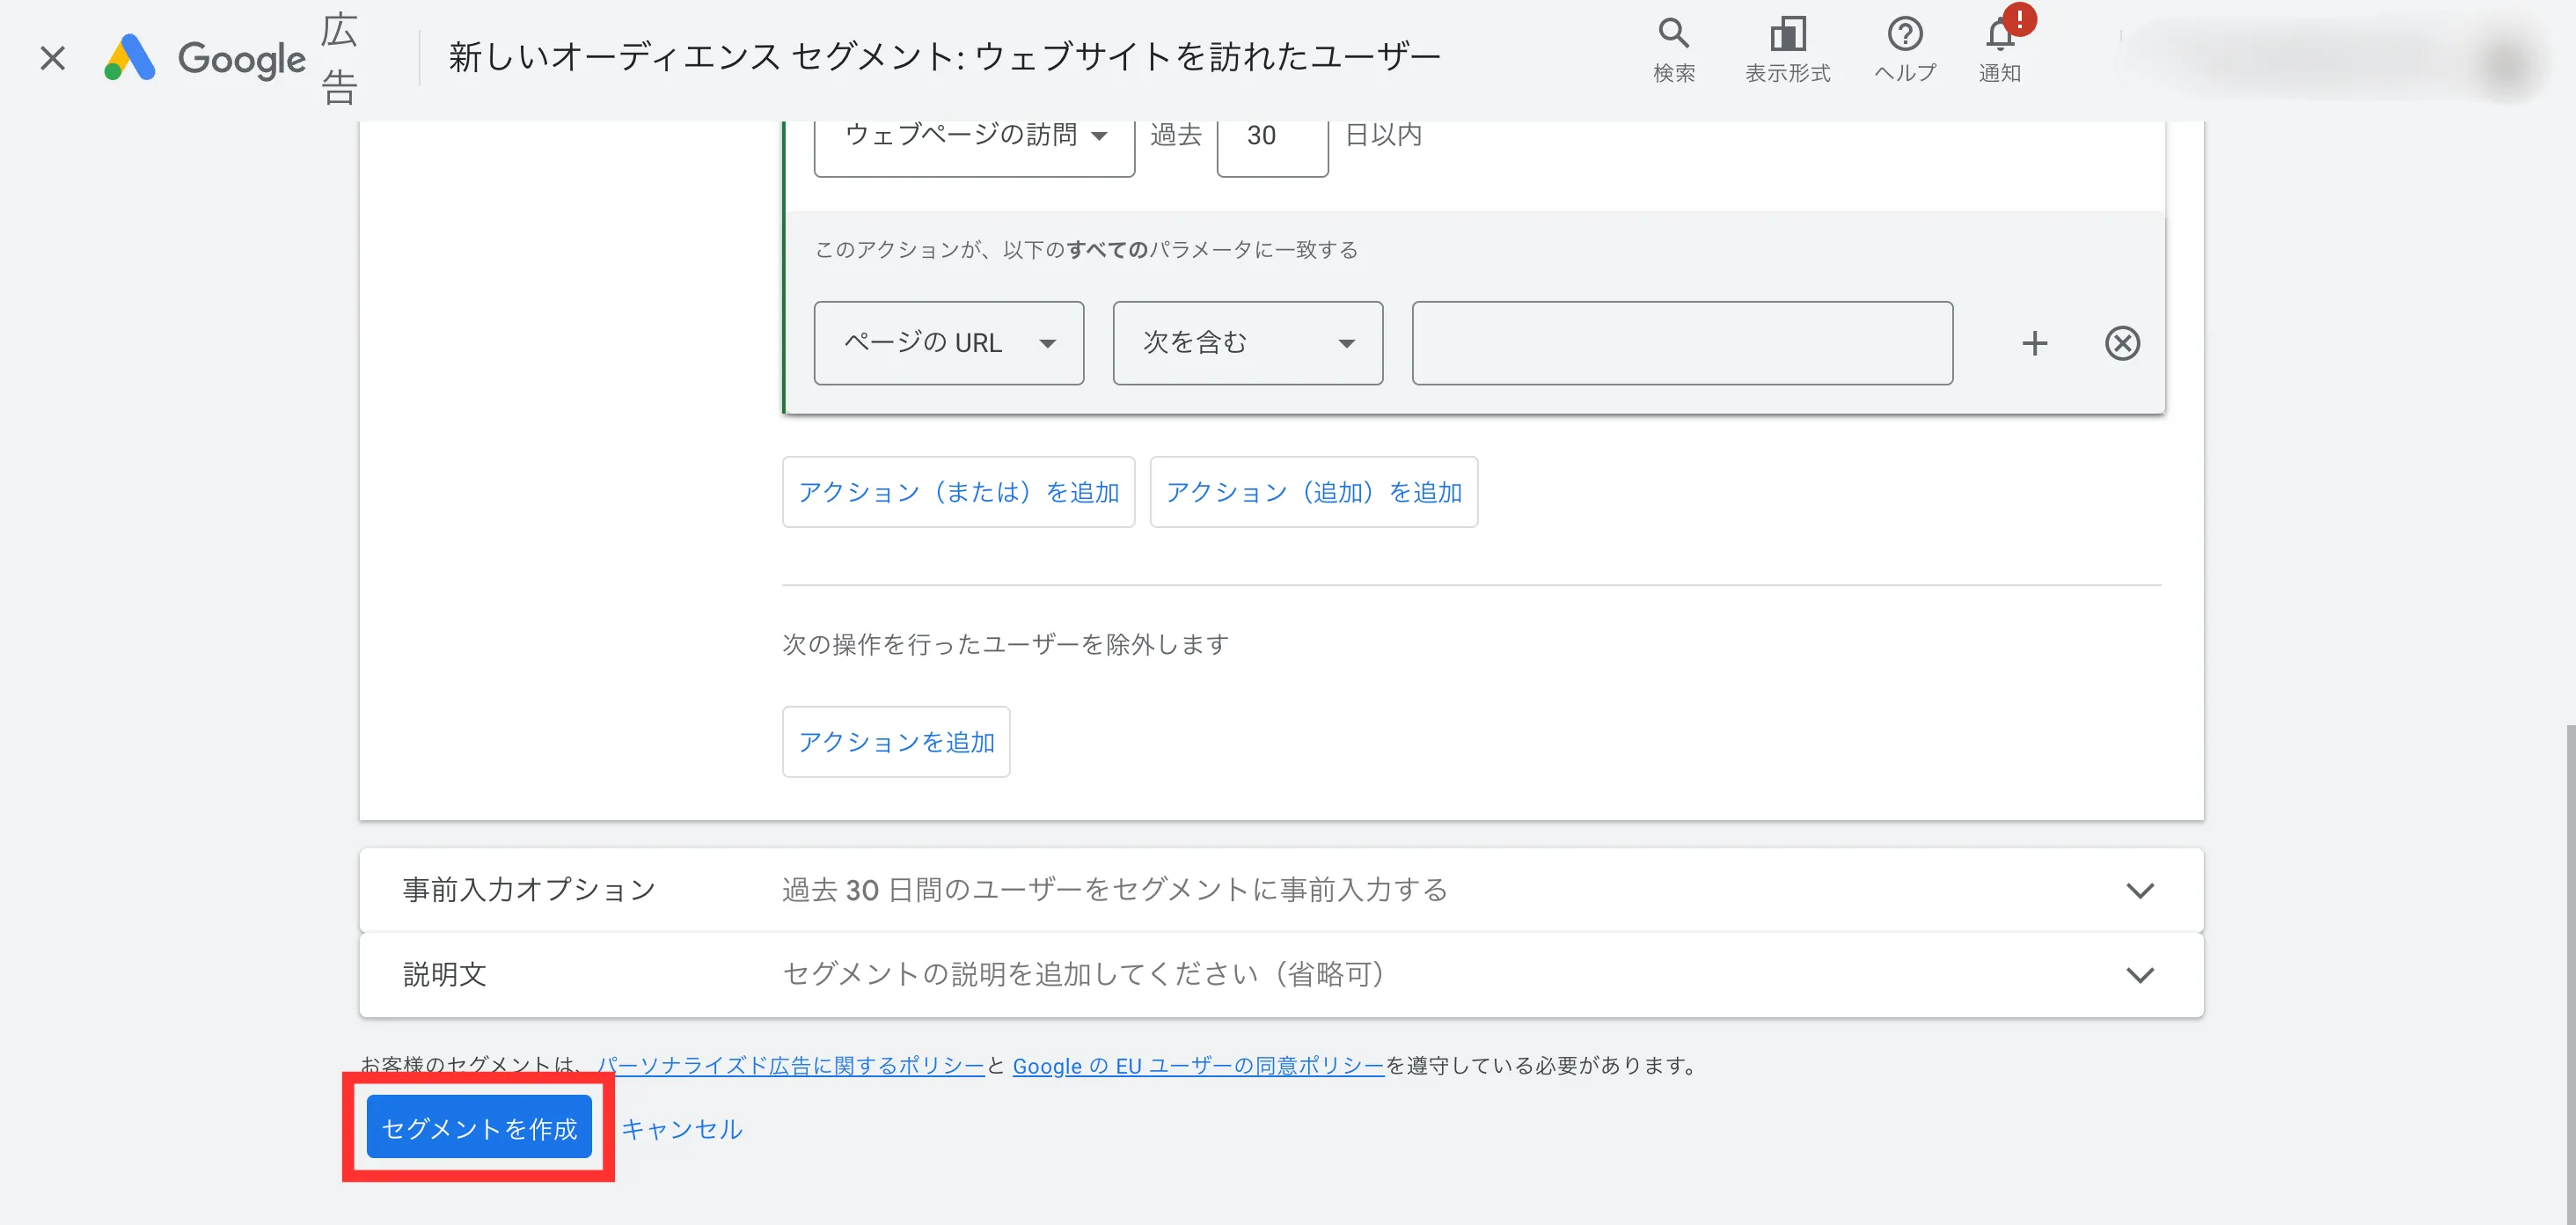Open the 次を含む condition dropdown
This screenshot has width=2576, height=1225.
1247,343
